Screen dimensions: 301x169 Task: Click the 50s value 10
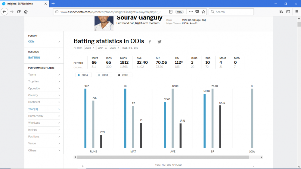(207, 62)
